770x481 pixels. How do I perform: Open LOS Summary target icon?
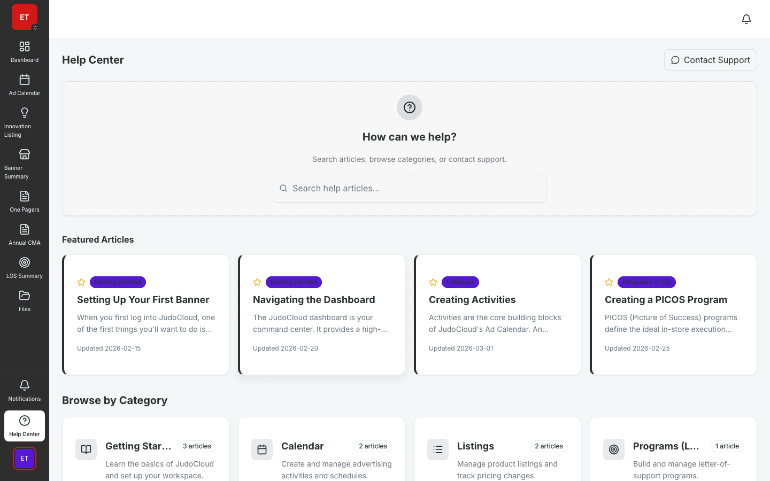coord(25,262)
